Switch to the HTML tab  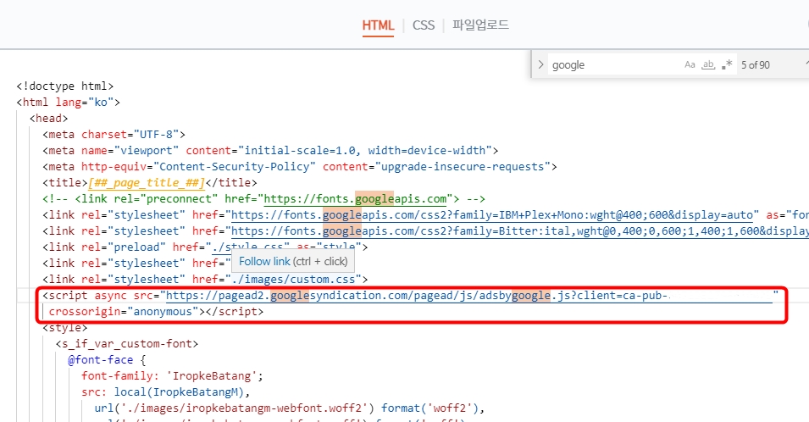378,25
